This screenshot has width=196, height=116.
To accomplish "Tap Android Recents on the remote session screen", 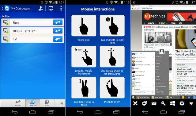I will [182, 112].
